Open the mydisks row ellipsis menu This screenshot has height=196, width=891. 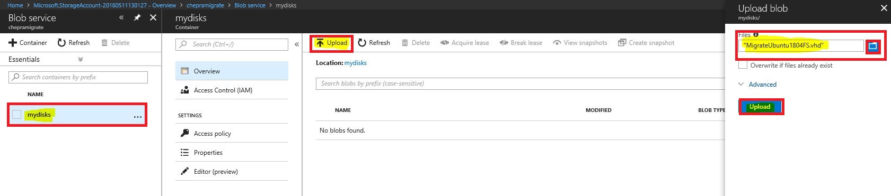(x=138, y=116)
